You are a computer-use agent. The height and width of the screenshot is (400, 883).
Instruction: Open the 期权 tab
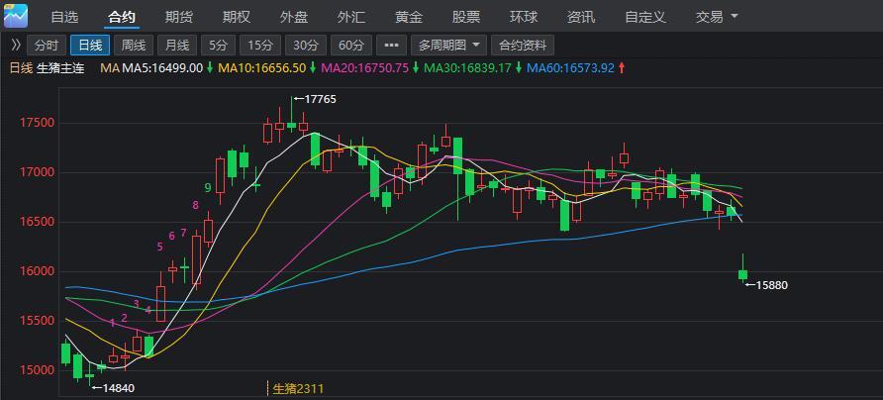237,17
